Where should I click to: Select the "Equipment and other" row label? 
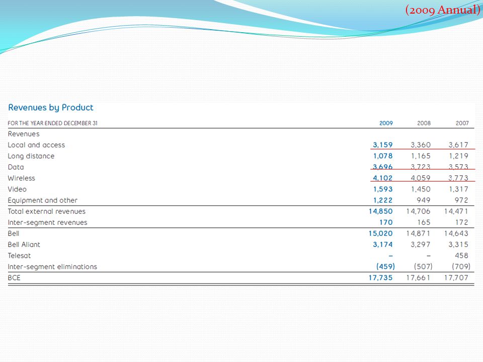coord(42,201)
